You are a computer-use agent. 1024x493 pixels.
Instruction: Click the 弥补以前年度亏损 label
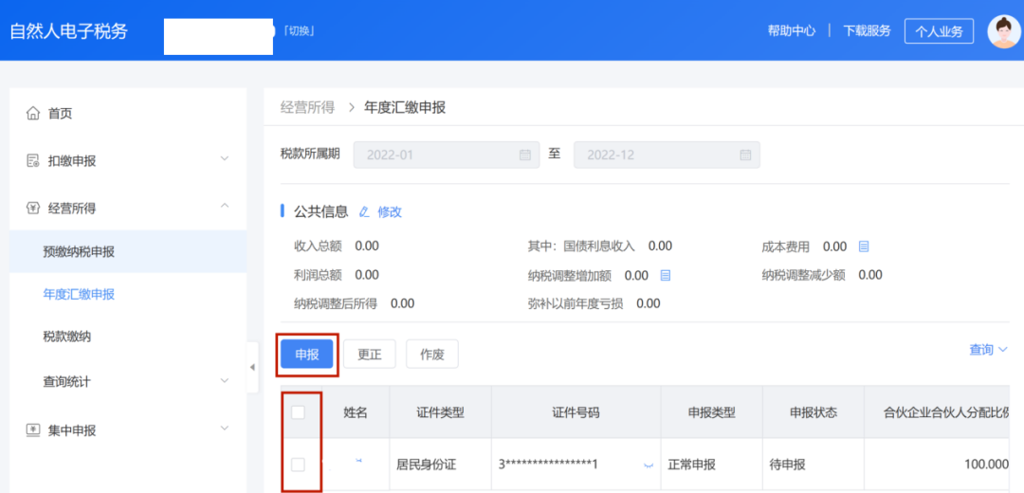click(576, 303)
